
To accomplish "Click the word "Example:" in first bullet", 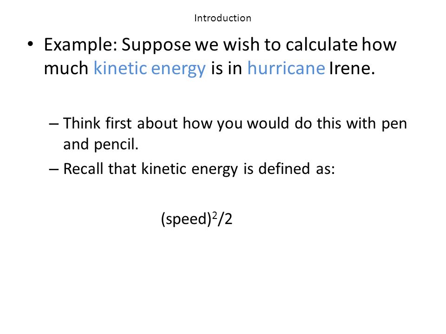I will point(81,45).
